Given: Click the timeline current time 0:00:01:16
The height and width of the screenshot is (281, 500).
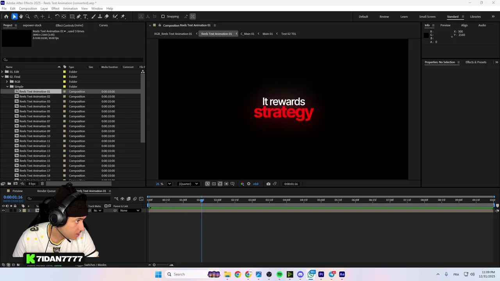Looking at the screenshot, I should [x=13, y=197].
